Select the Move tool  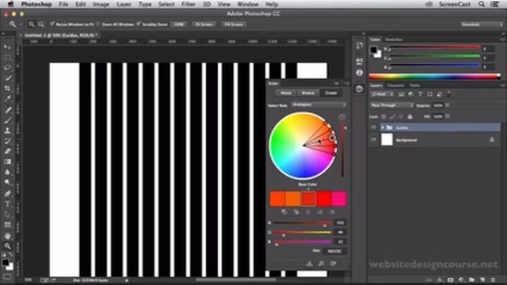click(7, 47)
